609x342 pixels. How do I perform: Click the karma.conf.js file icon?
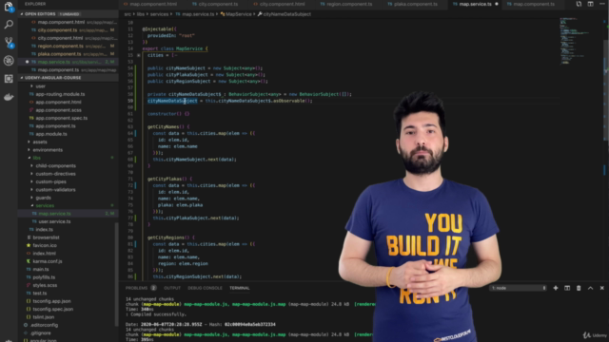click(29, 261)
